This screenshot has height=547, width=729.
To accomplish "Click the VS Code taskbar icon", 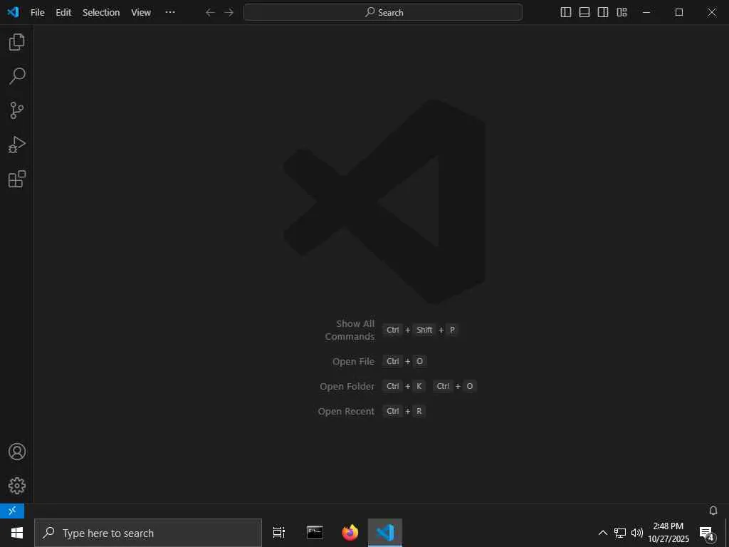I will click(385, 533).
